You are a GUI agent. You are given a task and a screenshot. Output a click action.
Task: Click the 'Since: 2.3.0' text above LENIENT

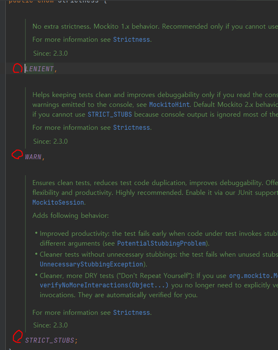(x=50, y=53)
